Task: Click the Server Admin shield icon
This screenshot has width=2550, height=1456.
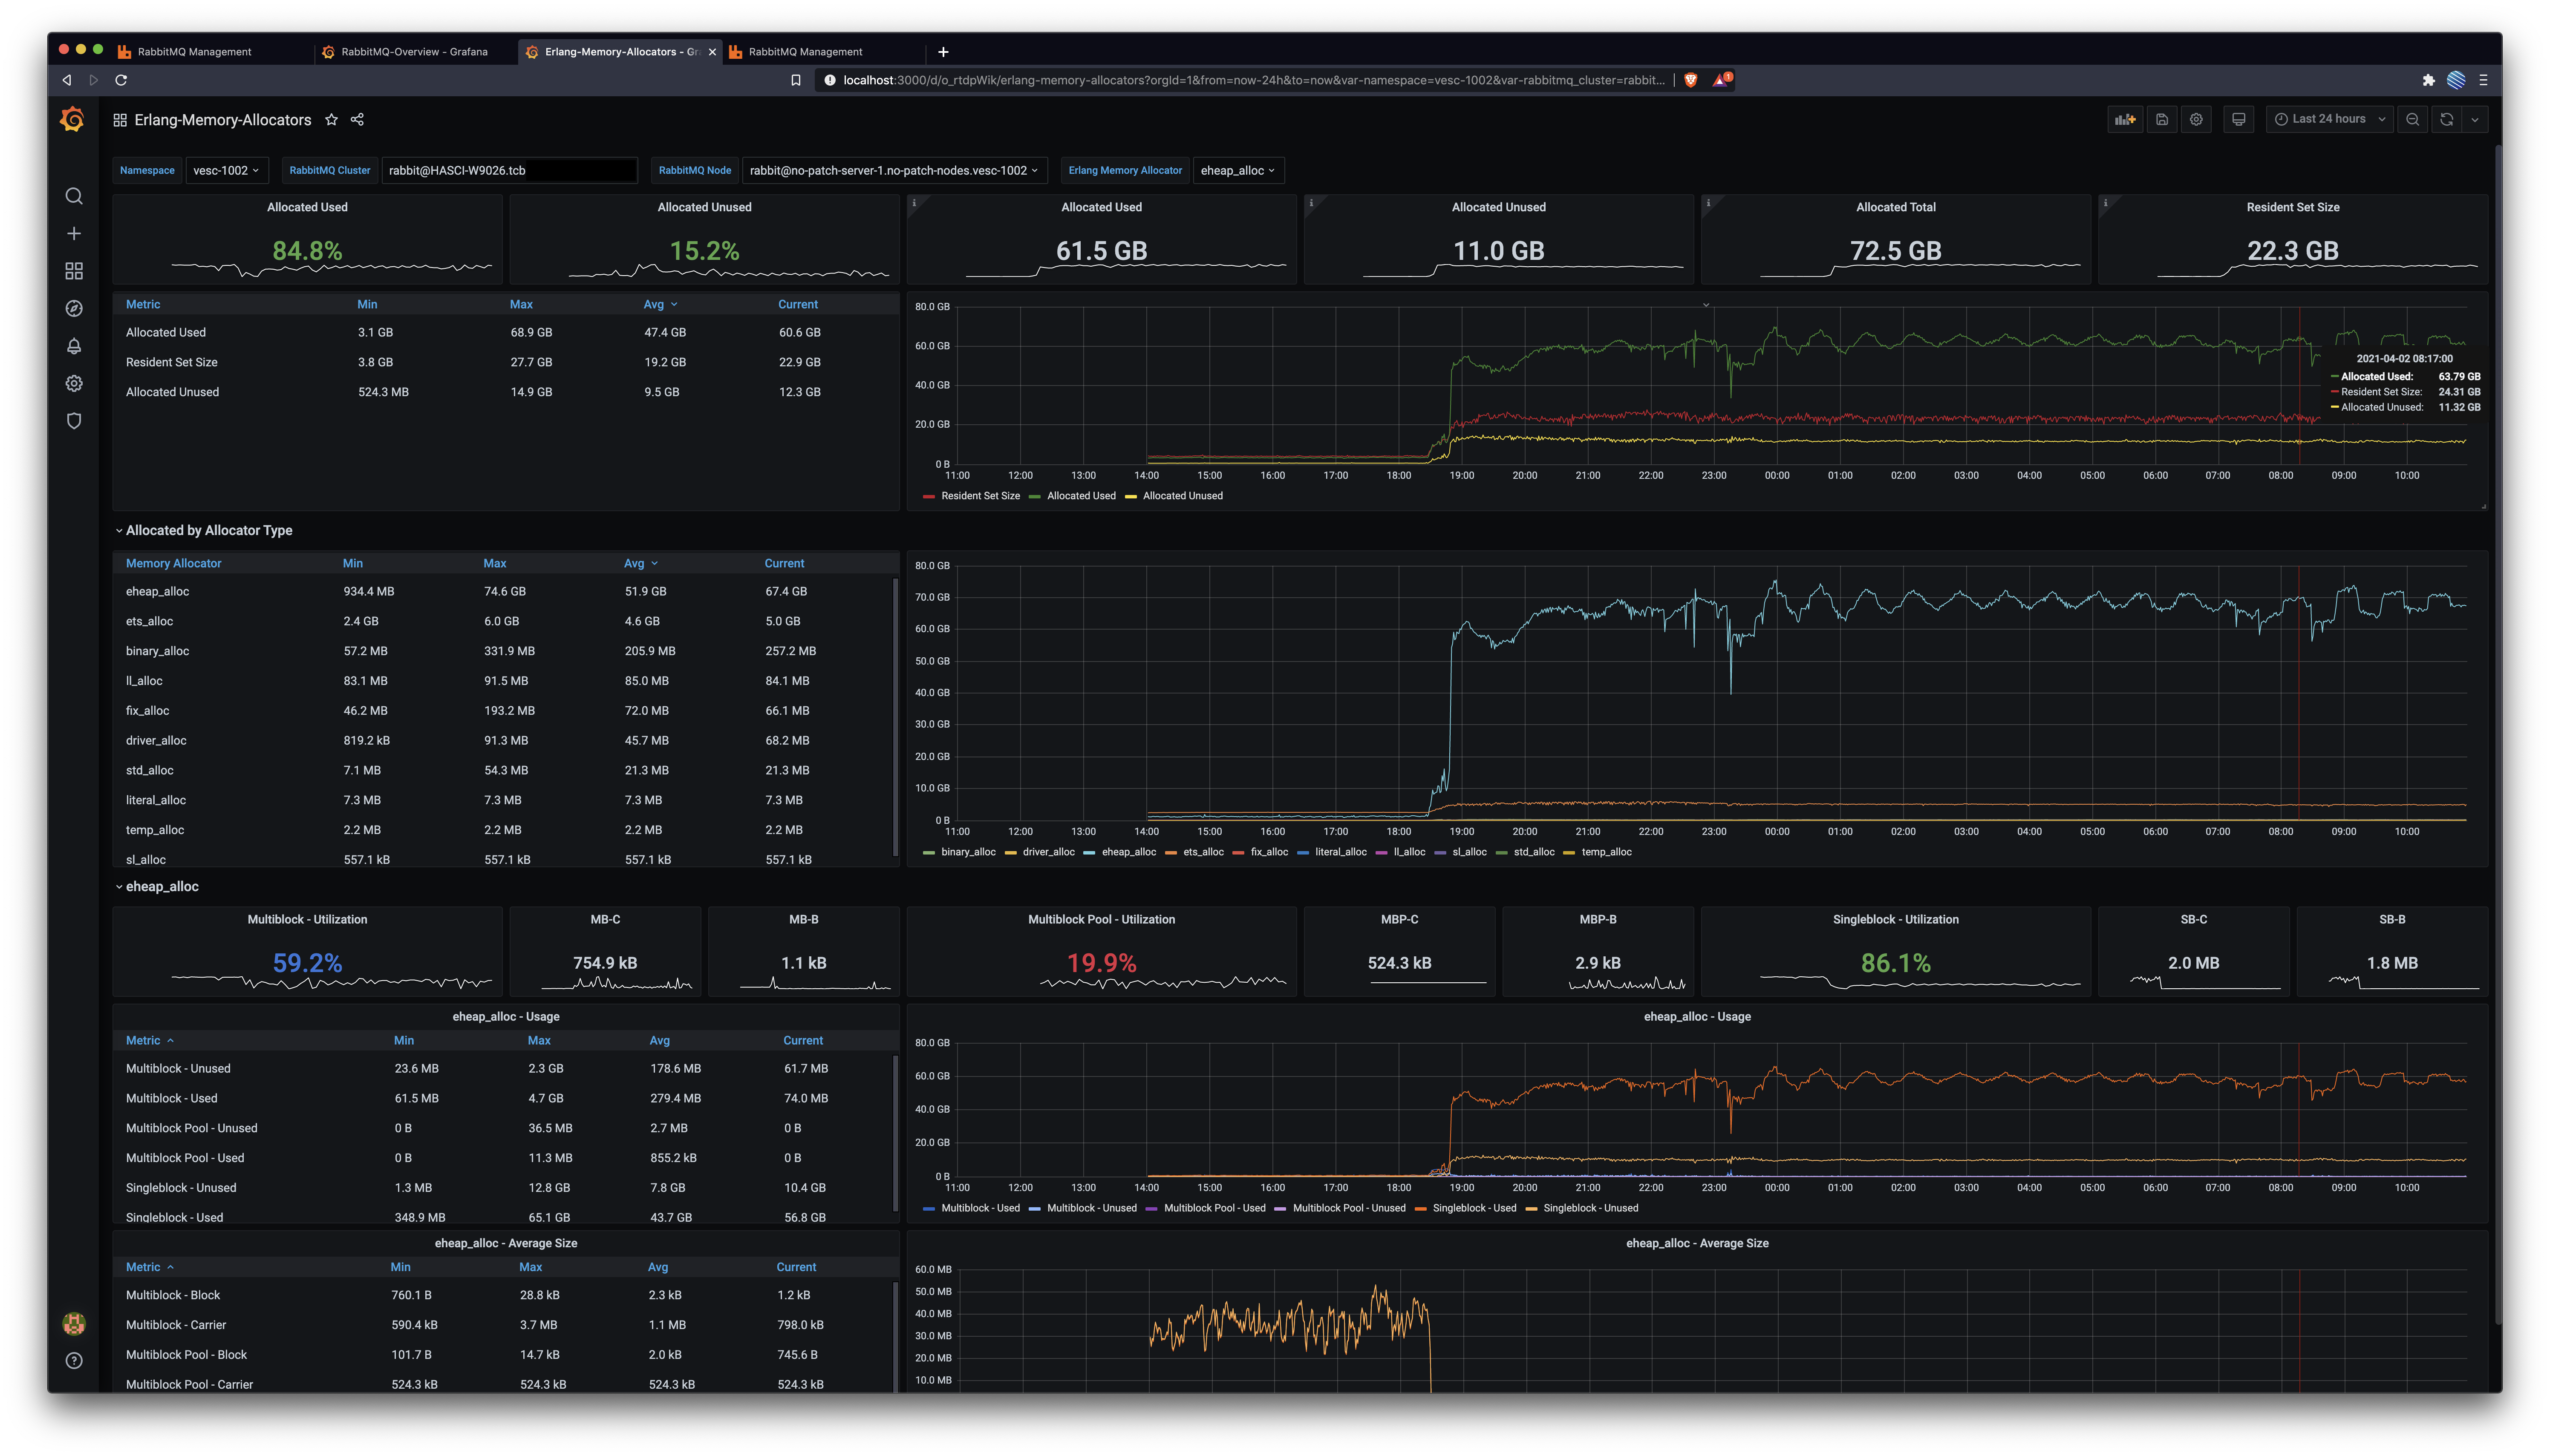Action: click(74, 421)
